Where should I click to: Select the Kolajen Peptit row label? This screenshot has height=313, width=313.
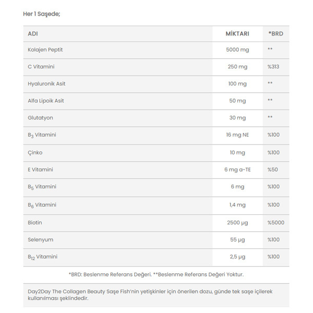45,50
